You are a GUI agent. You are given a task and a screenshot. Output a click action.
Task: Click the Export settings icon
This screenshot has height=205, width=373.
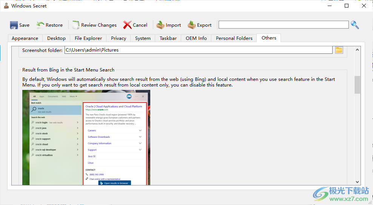pos(192,25)
